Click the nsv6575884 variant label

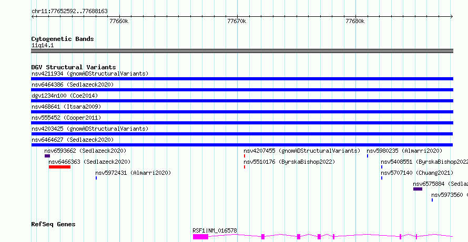coord(441,184)
